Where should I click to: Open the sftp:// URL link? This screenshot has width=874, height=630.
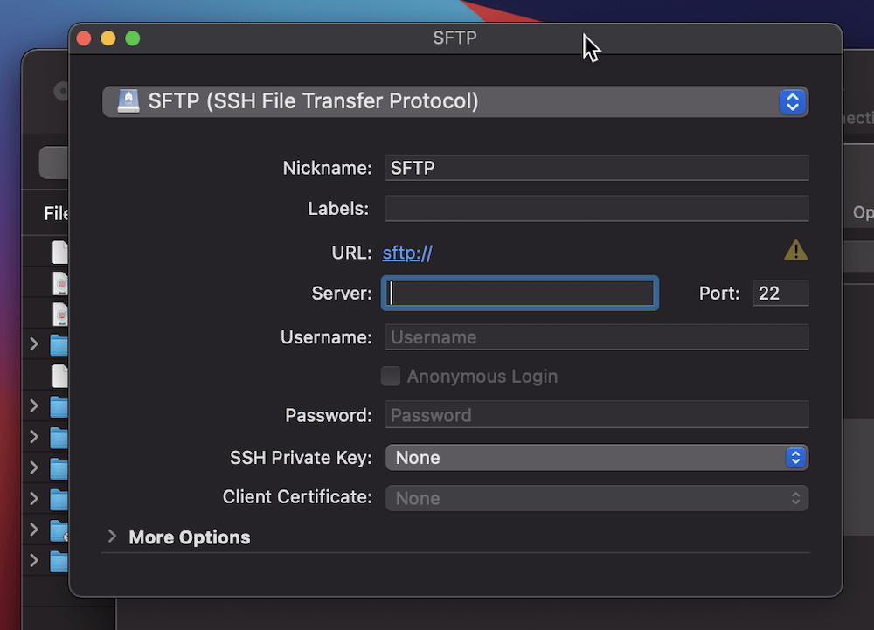[407, 253]
